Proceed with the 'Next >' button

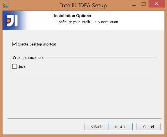pyautogui.click(x=121, y=127)
